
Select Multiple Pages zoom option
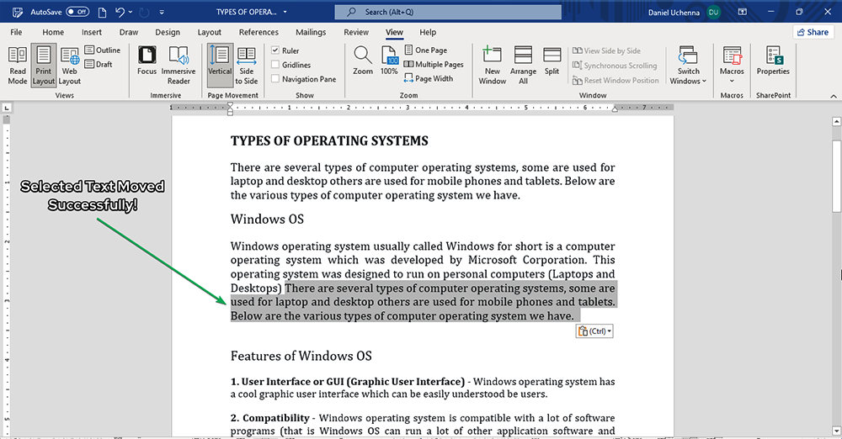click(x=434, y=65)
